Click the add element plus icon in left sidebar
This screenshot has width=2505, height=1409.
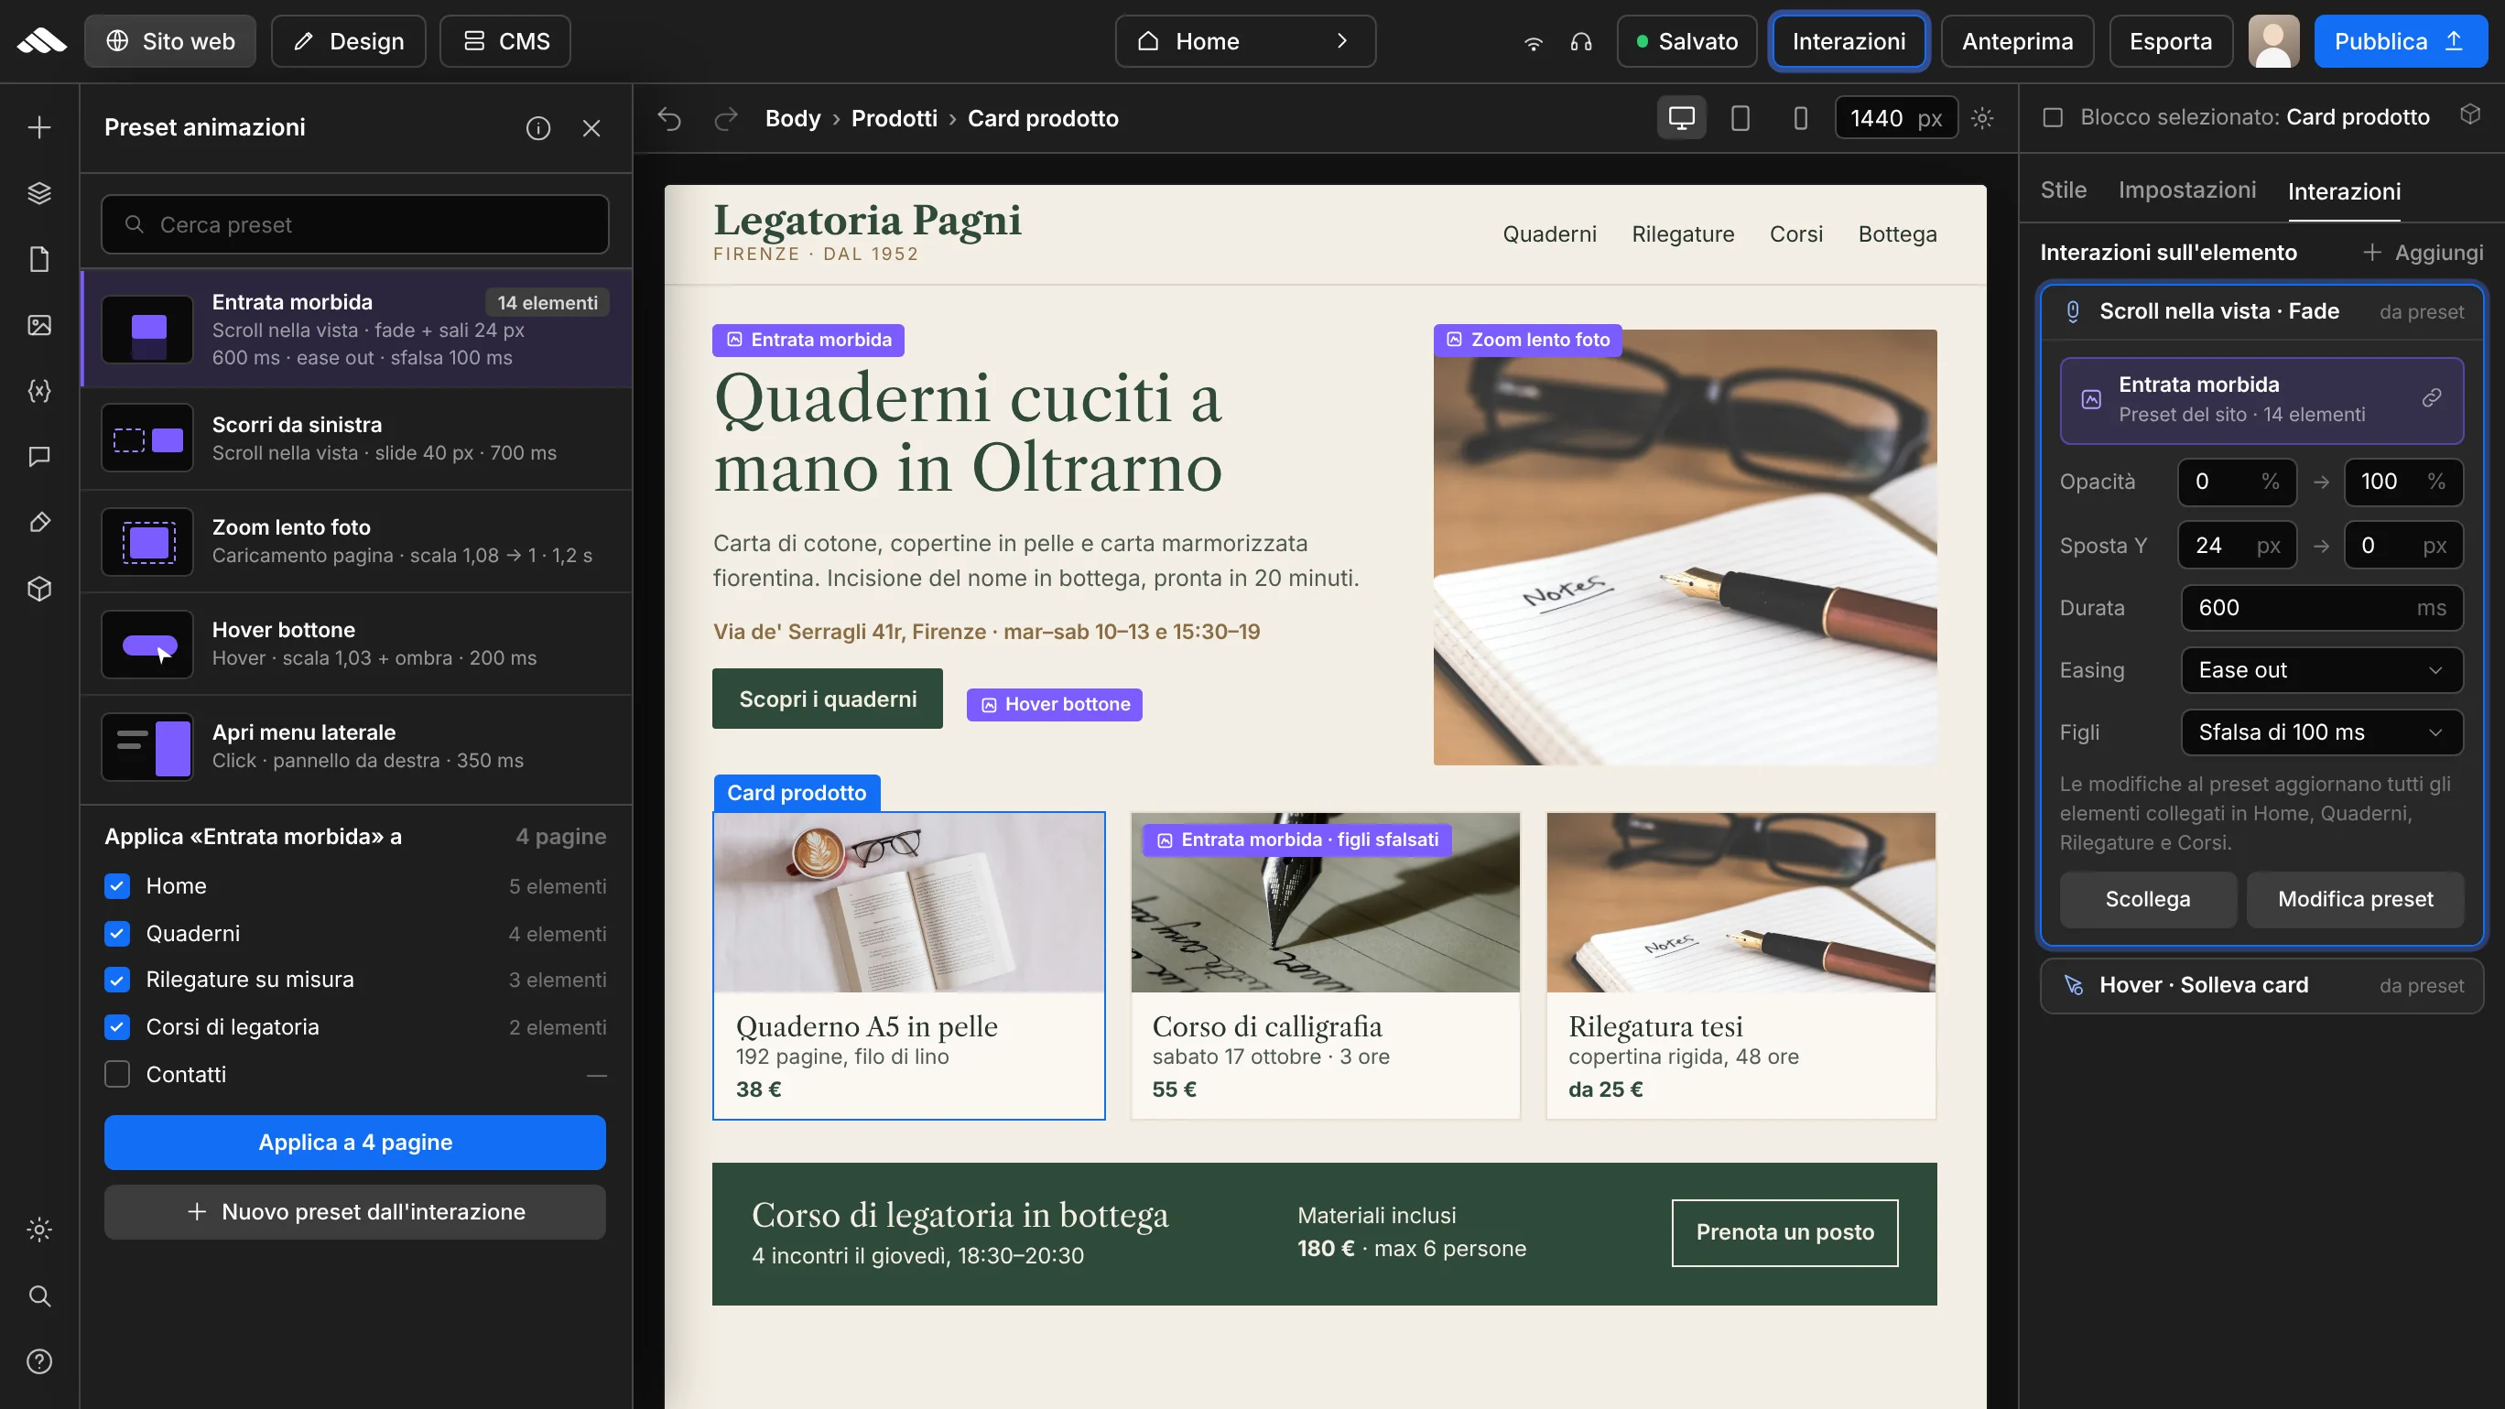tap(38, 127)
